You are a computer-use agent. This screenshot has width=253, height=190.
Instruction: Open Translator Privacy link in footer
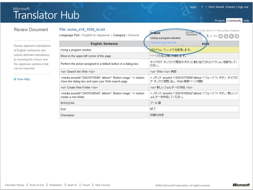pos(14,185)
